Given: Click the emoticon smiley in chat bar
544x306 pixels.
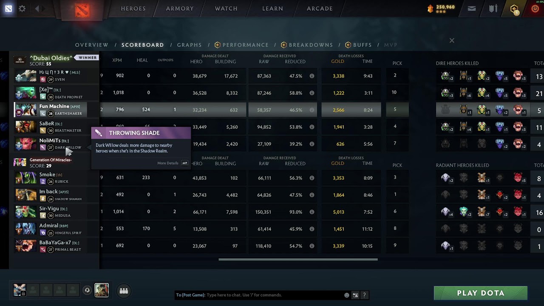Looking at the screenshot, I should click(x=347, y=295).
